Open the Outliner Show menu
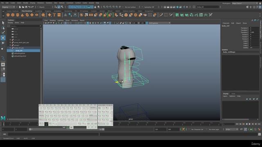This screenshot has height=147, width=262. [17, 22]
